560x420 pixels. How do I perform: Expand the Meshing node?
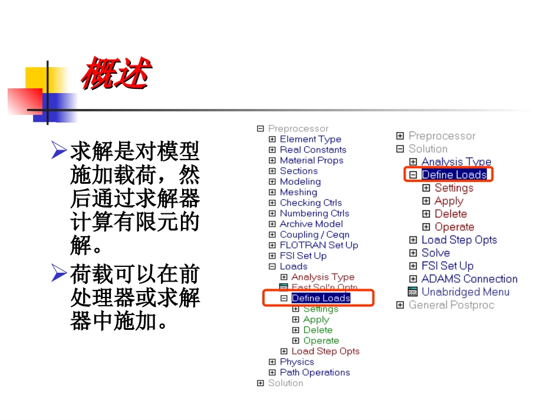coord(272,192)
